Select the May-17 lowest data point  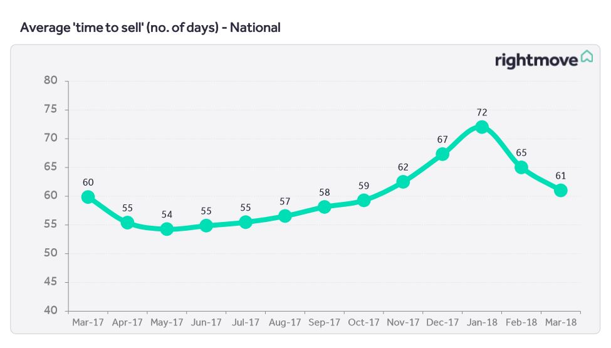167,229
